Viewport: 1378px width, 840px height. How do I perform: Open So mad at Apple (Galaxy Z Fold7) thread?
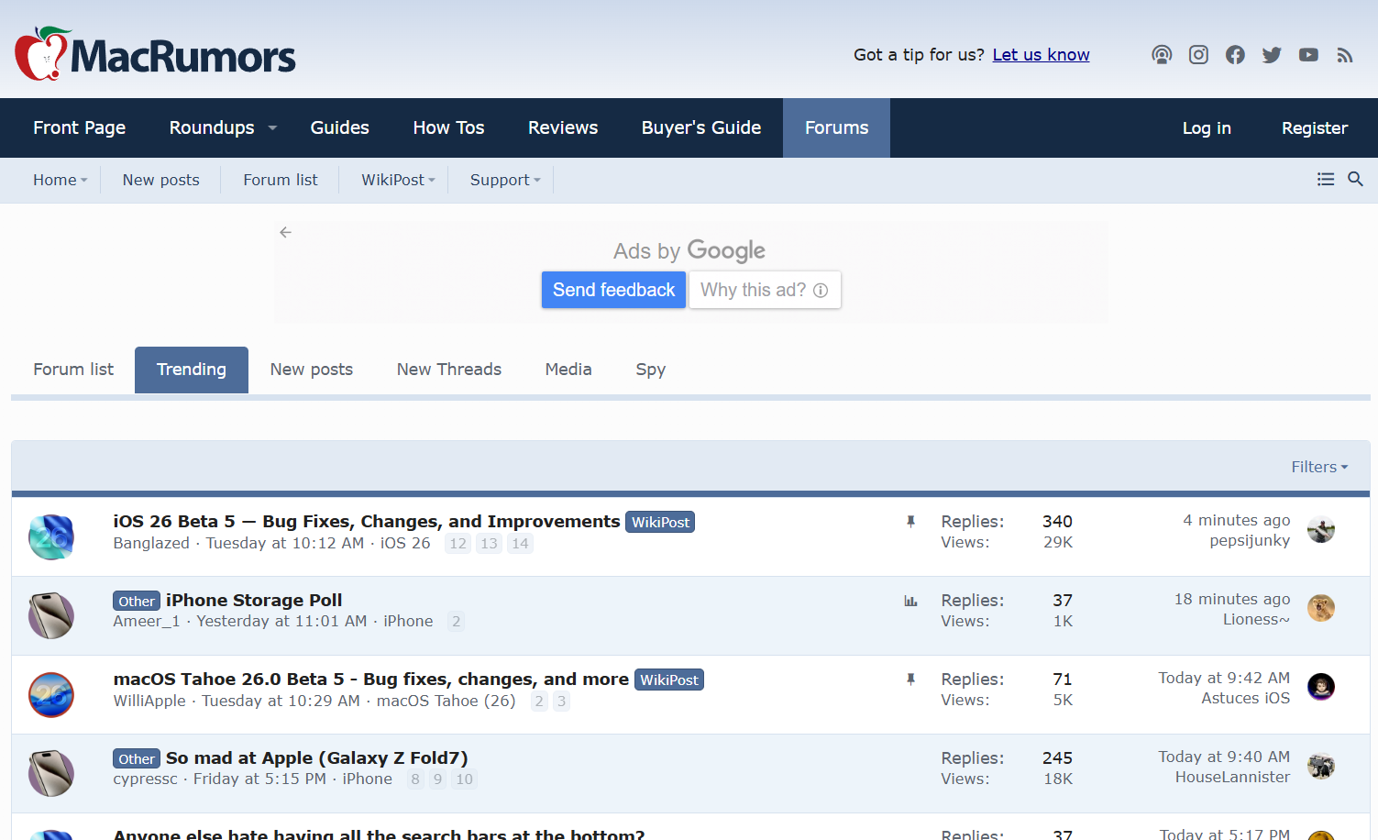pos(317,757)
